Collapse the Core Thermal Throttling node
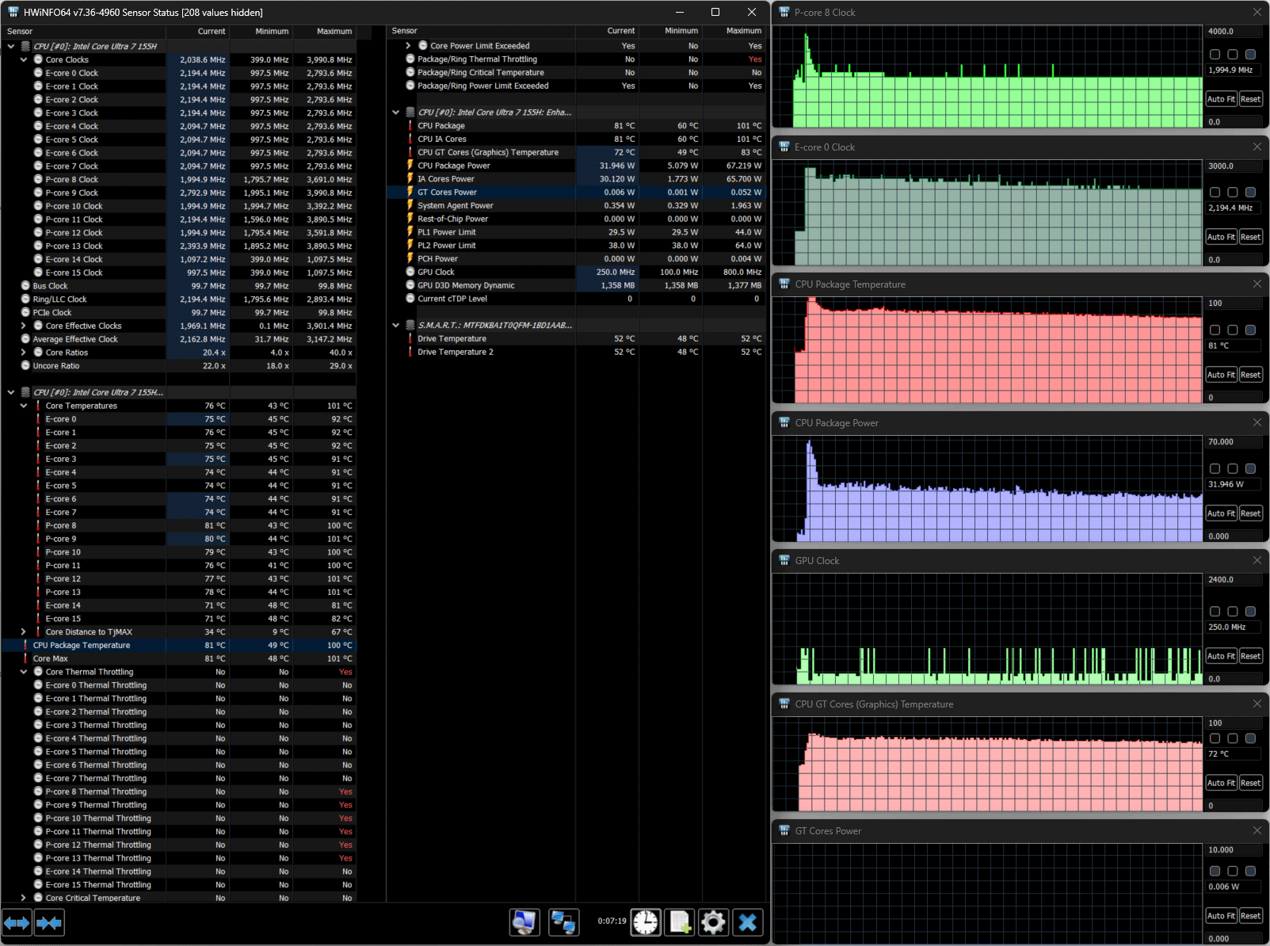This screenshot has width=1270, height=946. pyautogui.click(x=24, y=672)
